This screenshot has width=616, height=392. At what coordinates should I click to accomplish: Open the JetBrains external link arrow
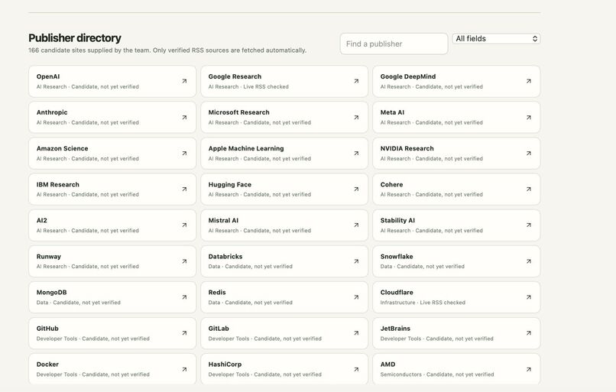[x=529, y=333]
